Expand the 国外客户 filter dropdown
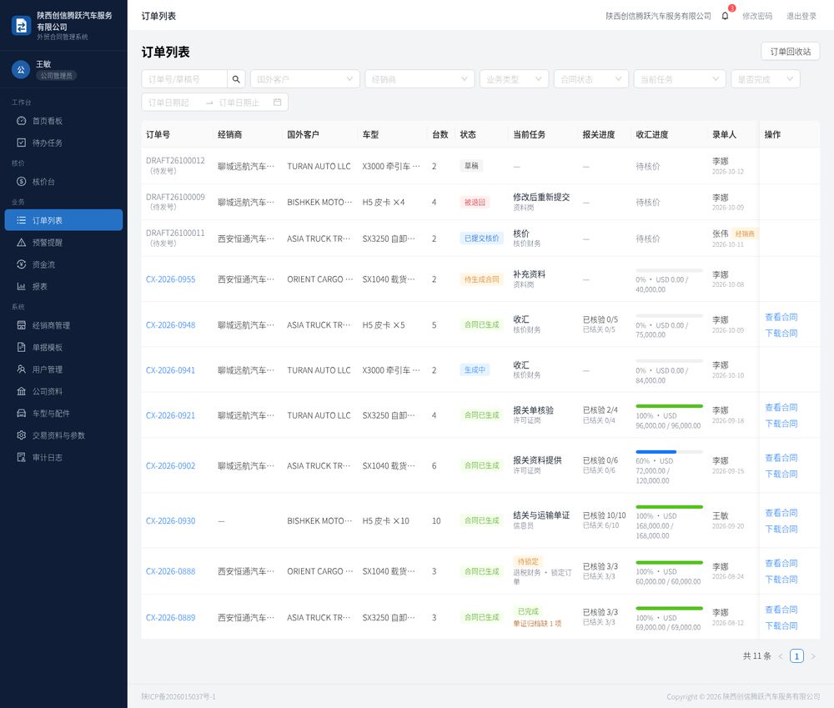The width and height of the screenshot is (834, 708). coord(304,79)
